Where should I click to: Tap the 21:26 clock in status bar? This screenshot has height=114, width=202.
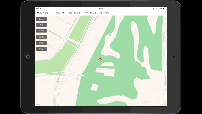click(101, 9)
